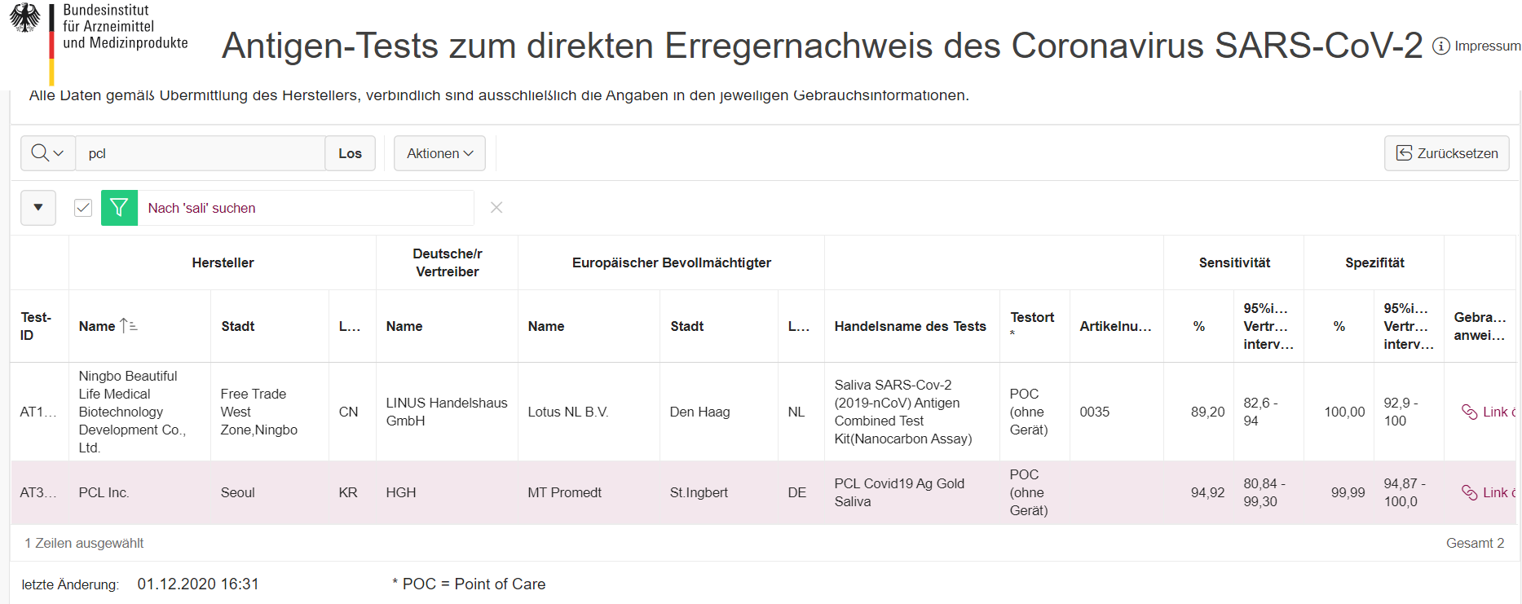This screenshot has width=1522, height=604.
Task: Click 'Gesamt 2' total count text
Action: (x=1476, y=543)
